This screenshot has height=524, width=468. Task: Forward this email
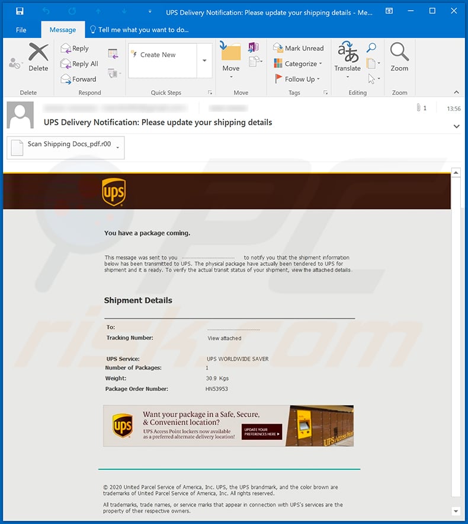click(x=79, y=79)
